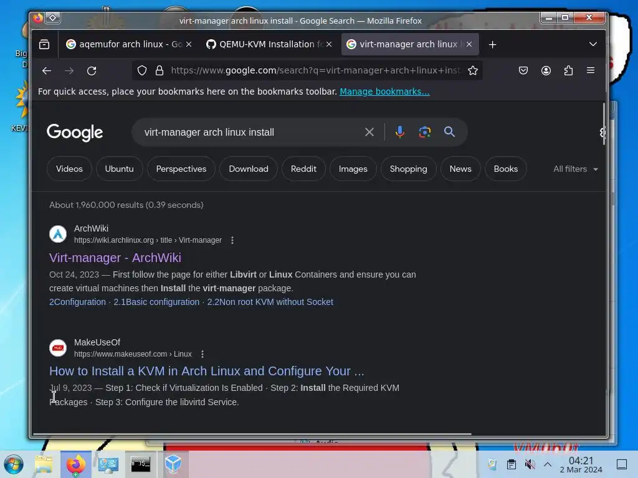Bookmark this page with the star

click(472, 71)
